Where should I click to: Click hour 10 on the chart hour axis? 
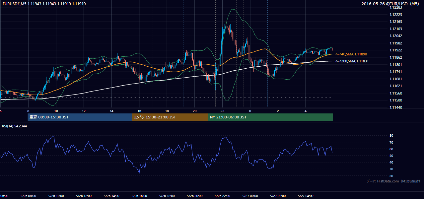coord(56,111)
